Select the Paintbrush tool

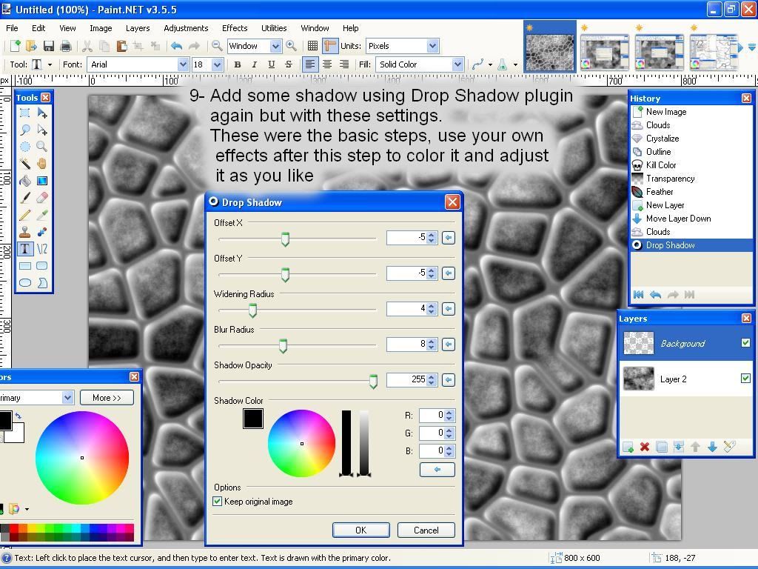[24, 198]
